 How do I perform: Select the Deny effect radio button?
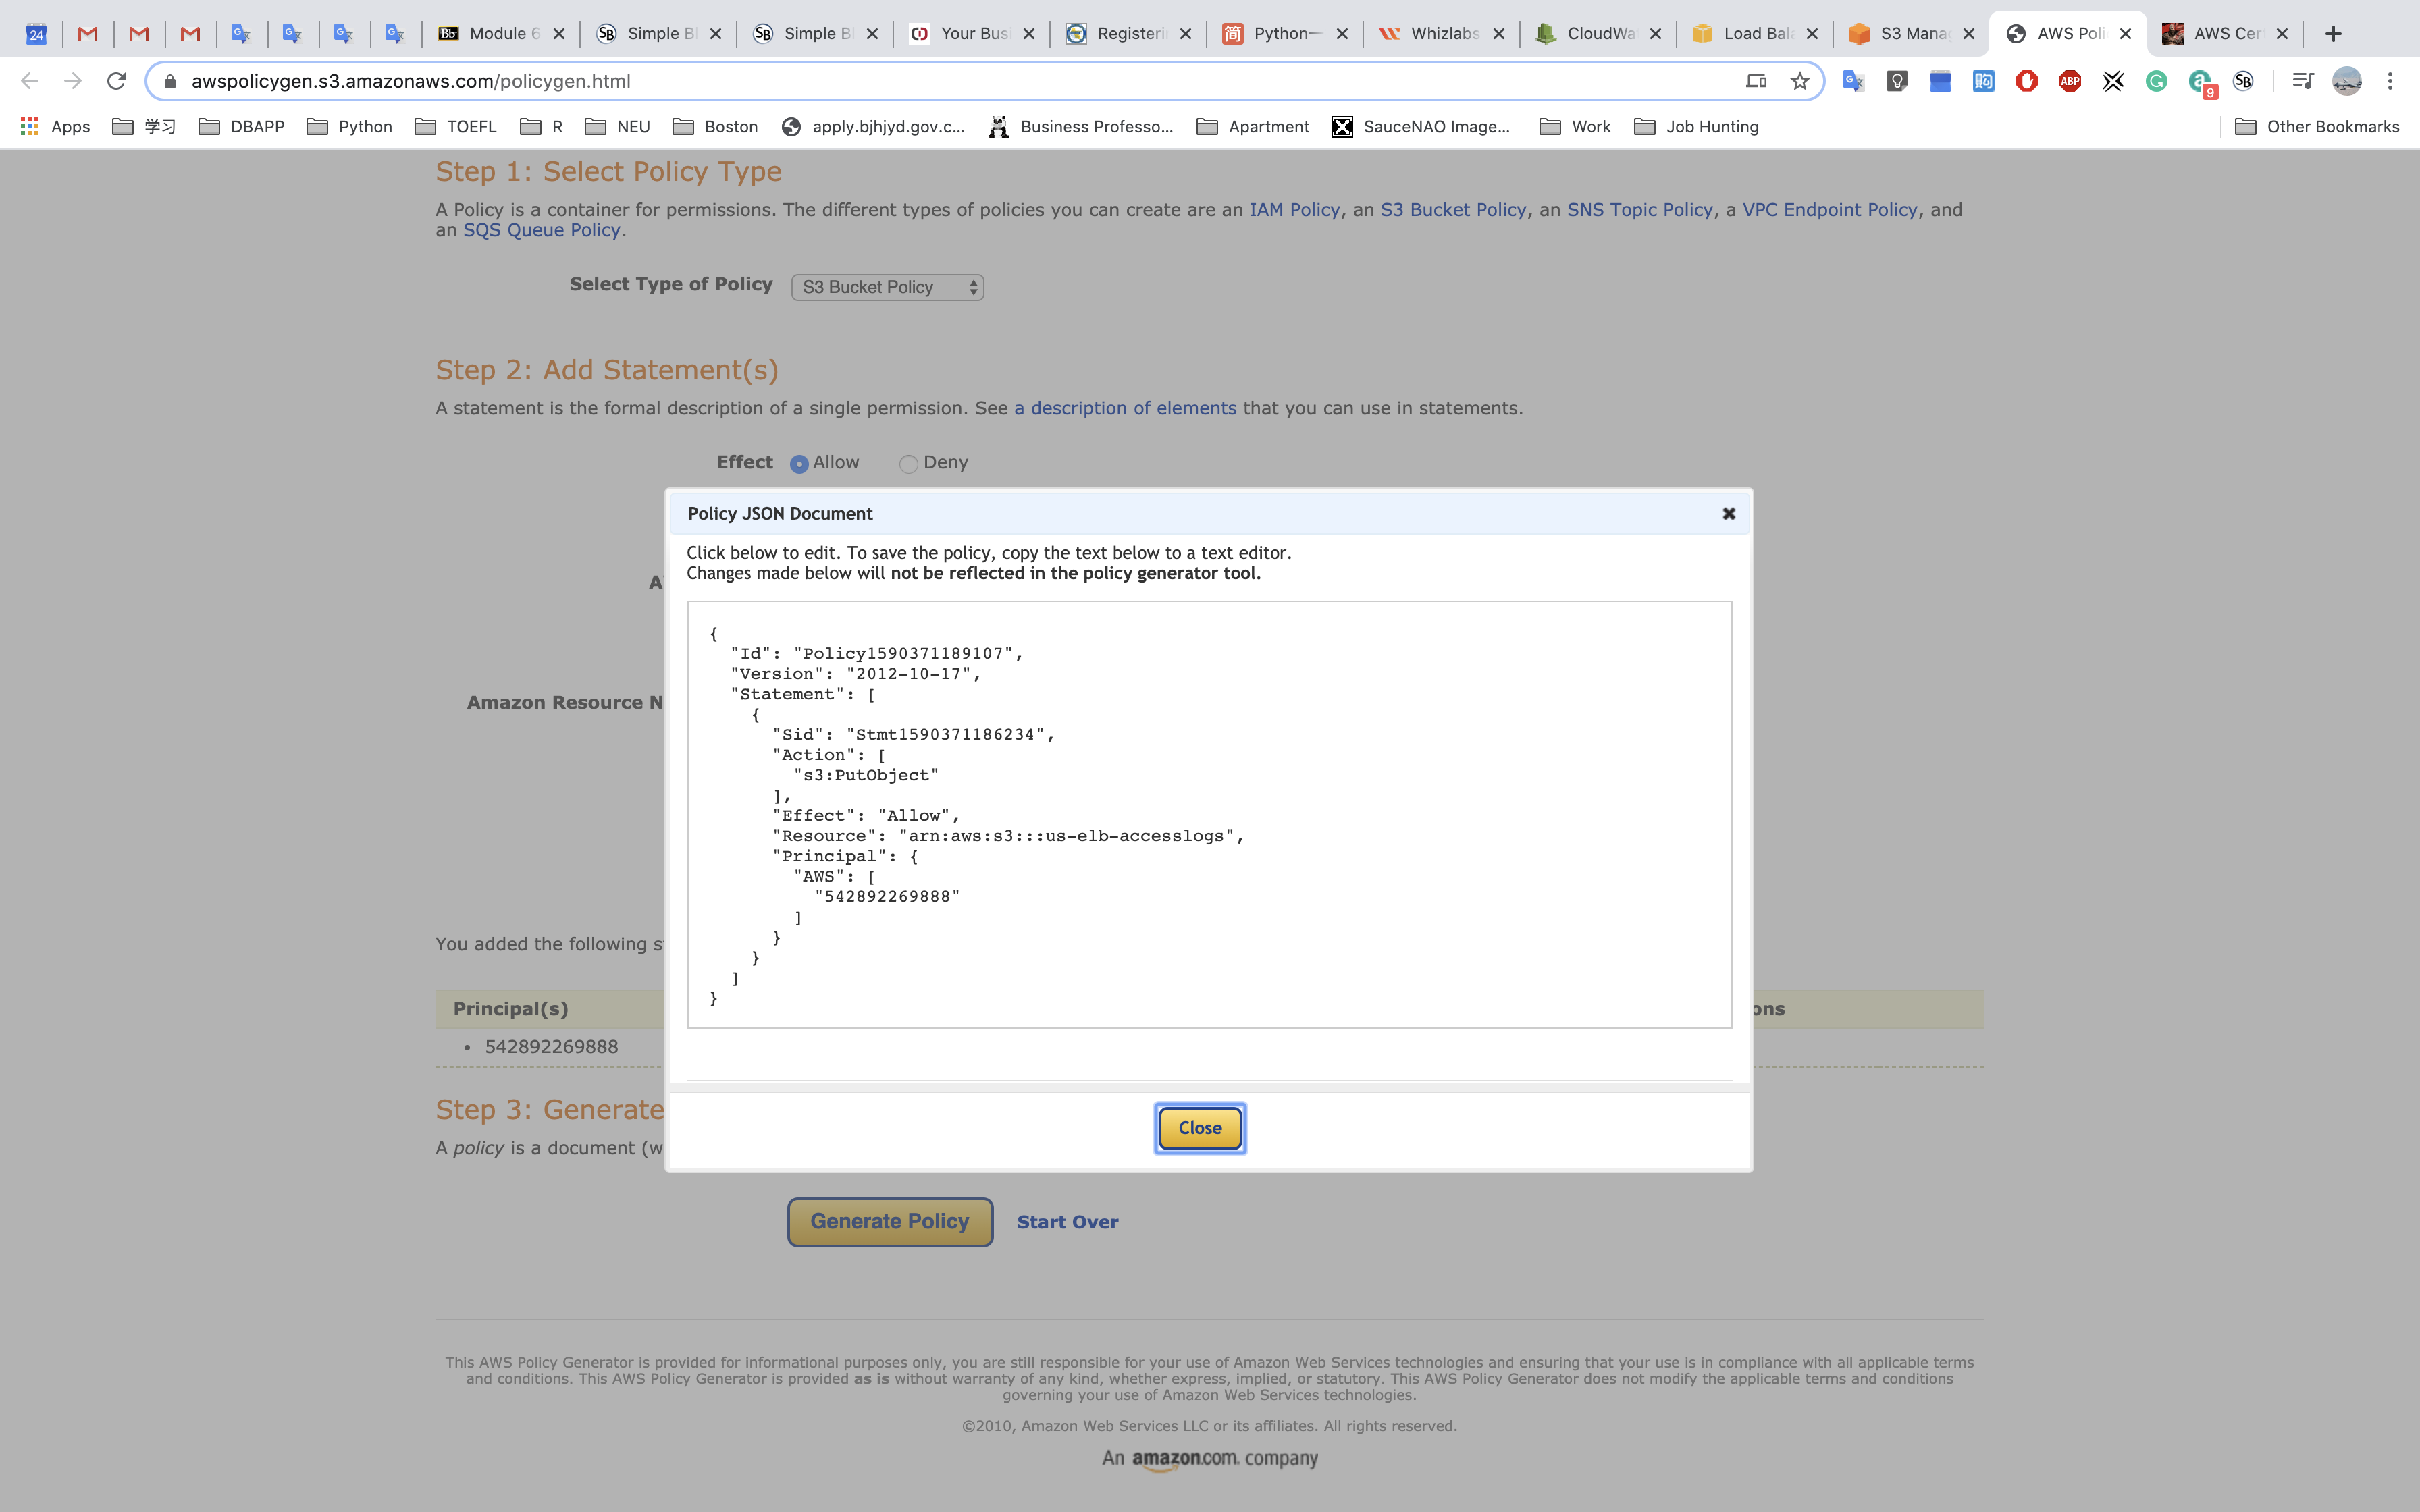pyautogui.click(x=908, y=464)
